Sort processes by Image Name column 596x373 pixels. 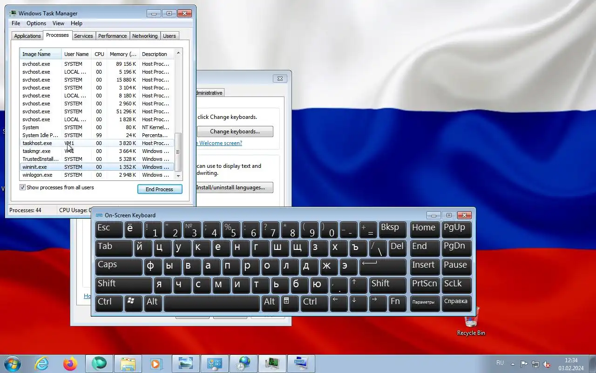click(x=41, y=54)
